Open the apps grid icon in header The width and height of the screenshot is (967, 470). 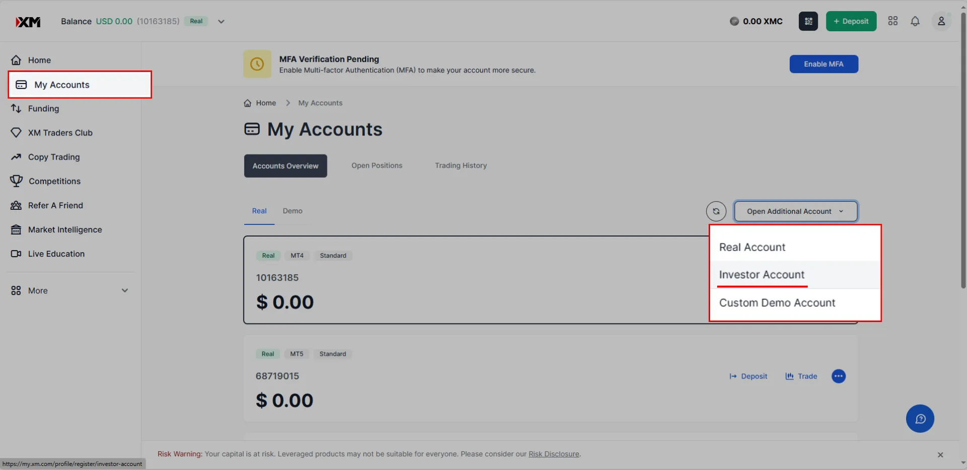892,21
